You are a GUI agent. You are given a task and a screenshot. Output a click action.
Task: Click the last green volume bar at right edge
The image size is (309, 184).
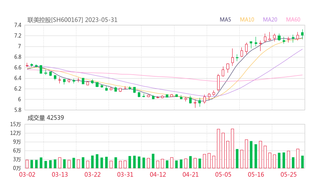coord(302,162)
